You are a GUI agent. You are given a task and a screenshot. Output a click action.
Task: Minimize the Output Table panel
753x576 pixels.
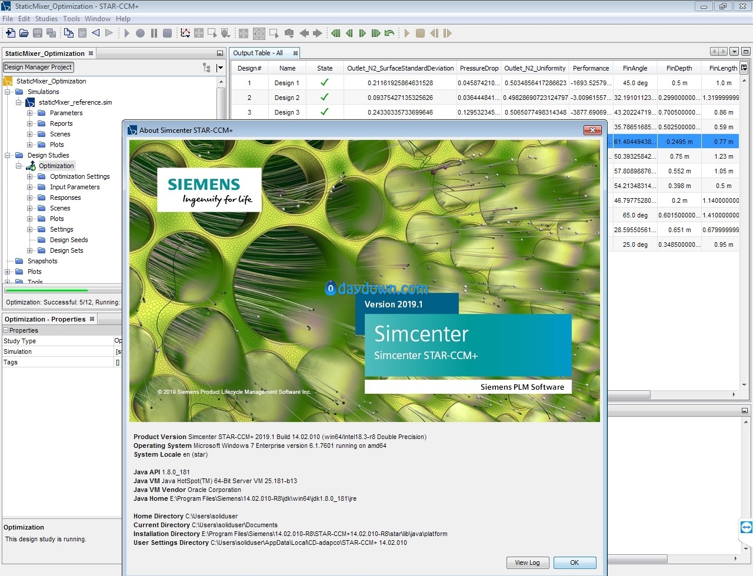(745, 52)
